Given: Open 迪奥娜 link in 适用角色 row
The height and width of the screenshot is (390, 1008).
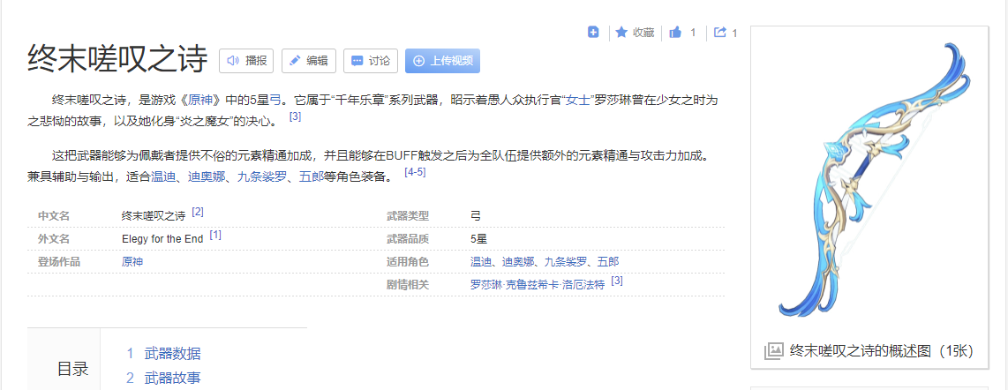Looking at the screenshot, I should pos(518,262).
